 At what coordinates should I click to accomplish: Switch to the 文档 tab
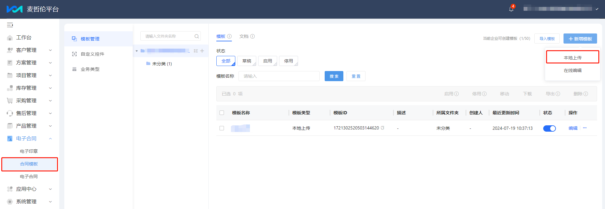(244, 36)
